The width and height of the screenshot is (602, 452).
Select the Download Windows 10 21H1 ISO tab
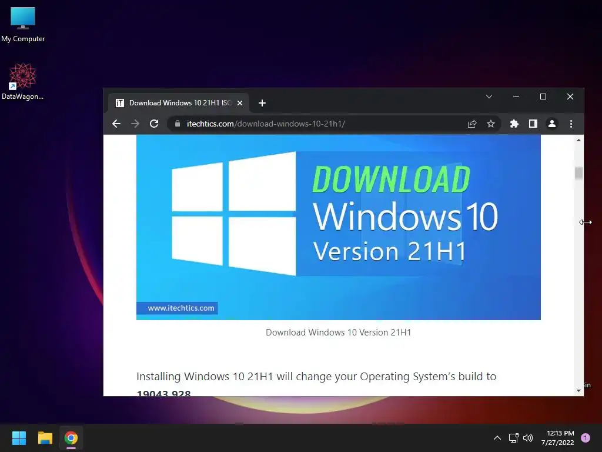pos(179,103)
